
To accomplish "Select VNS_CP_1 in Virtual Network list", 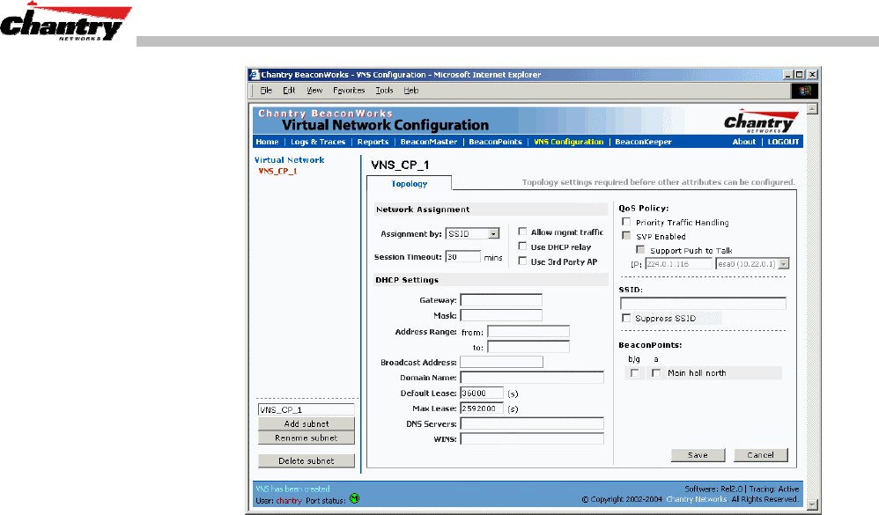I will point(277,171).
